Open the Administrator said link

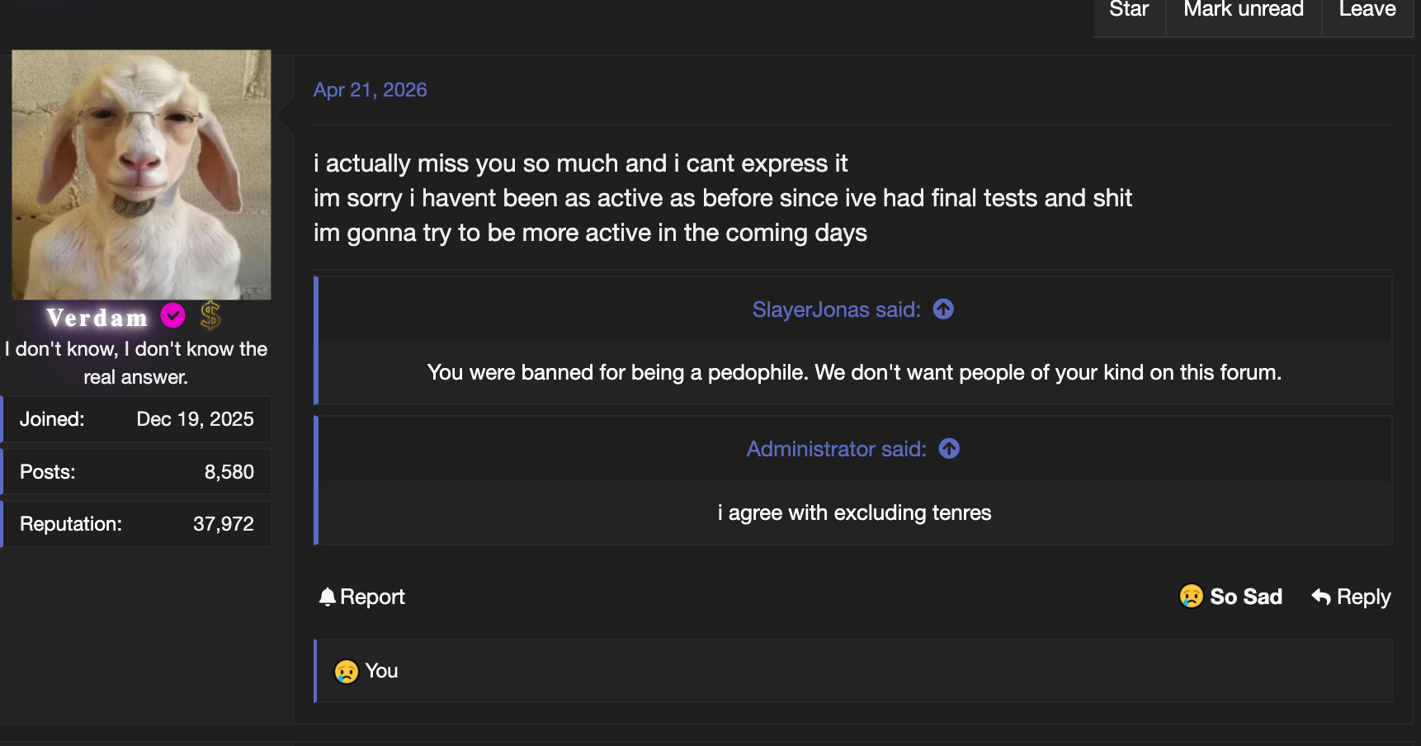836,449
